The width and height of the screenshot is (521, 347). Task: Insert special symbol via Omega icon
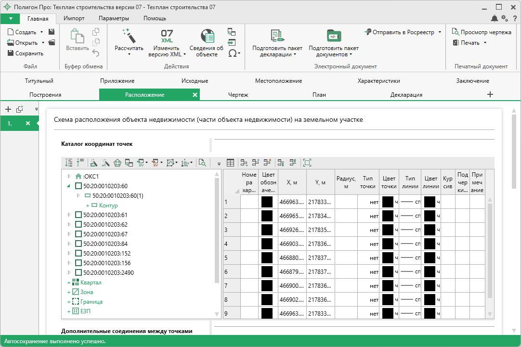(x=232, y=53)
